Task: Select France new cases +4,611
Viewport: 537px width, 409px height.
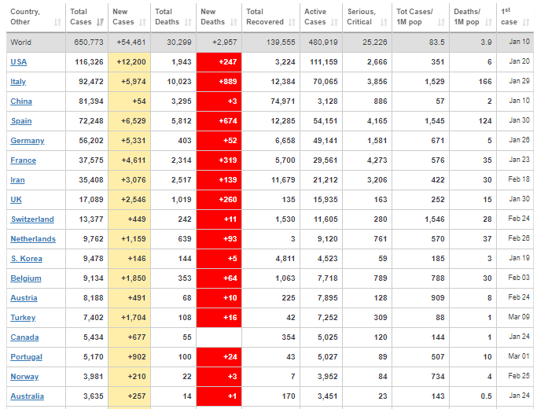Action: point(134,160)
